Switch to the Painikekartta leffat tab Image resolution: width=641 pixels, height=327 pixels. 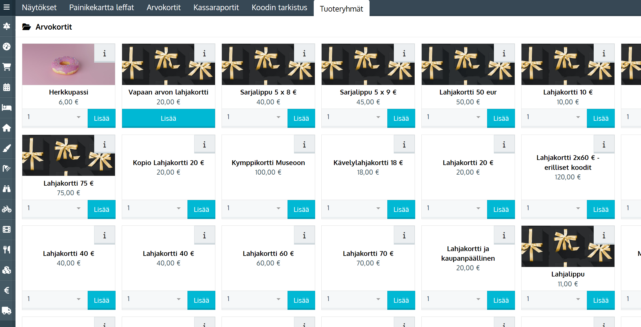pos(101,8)
